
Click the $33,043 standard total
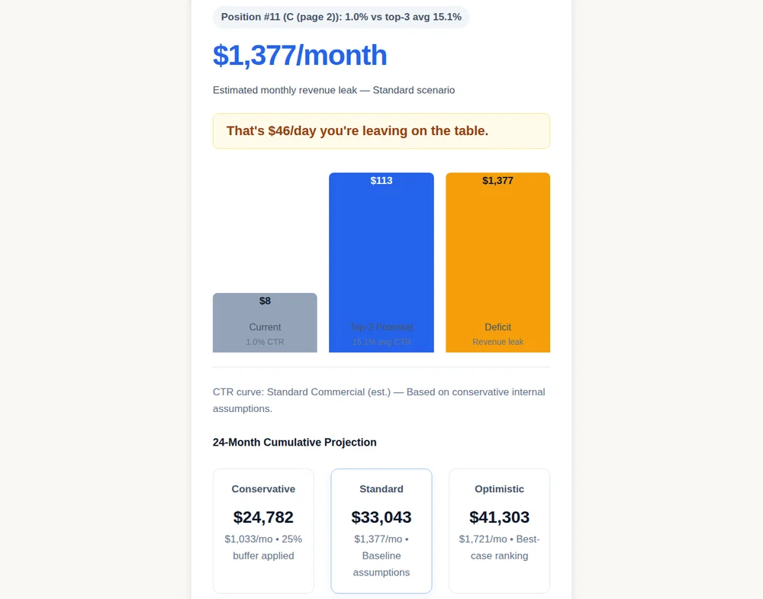381,517
